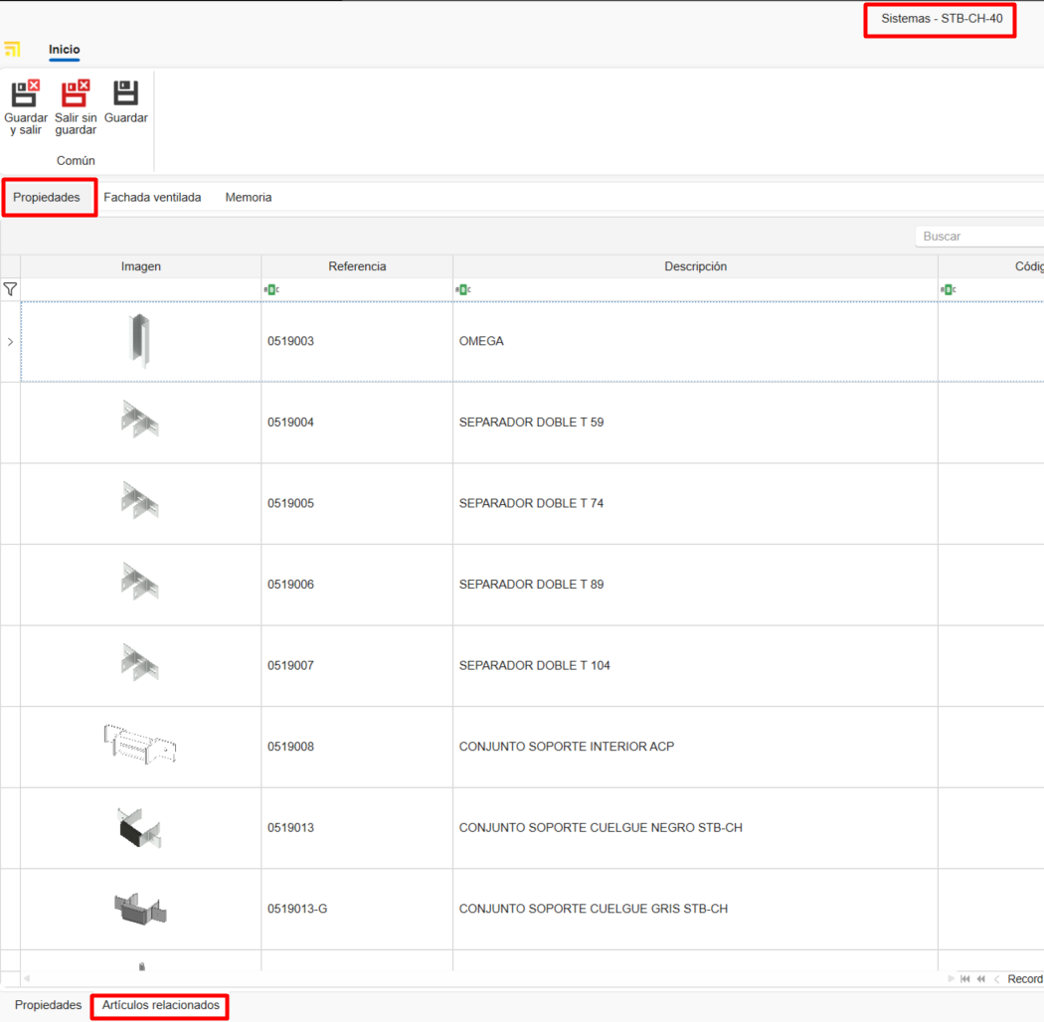Click the Buscar search field

[977, 237]
